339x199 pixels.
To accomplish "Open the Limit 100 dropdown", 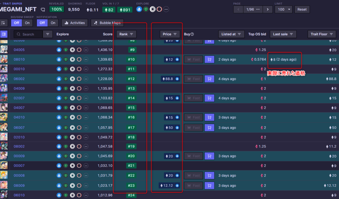I will point(283,9).
